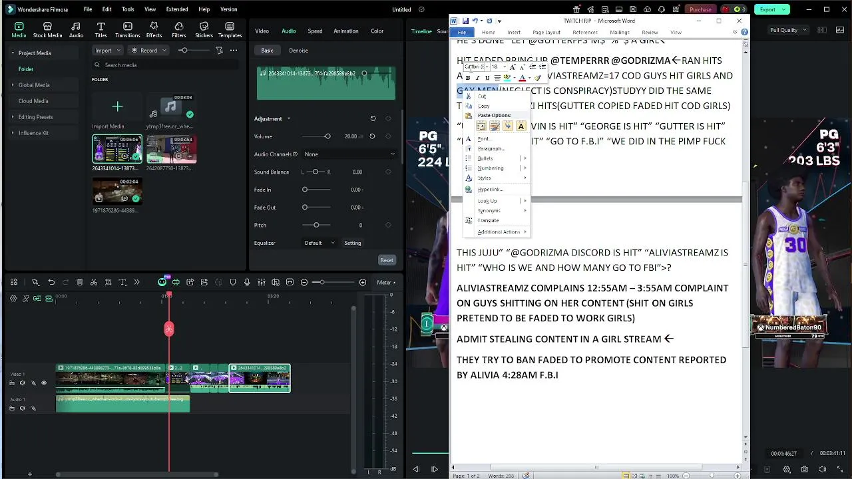Open the Full Quality preview dropdown
This screenshot has width=852, height=479.
[787, 31]
